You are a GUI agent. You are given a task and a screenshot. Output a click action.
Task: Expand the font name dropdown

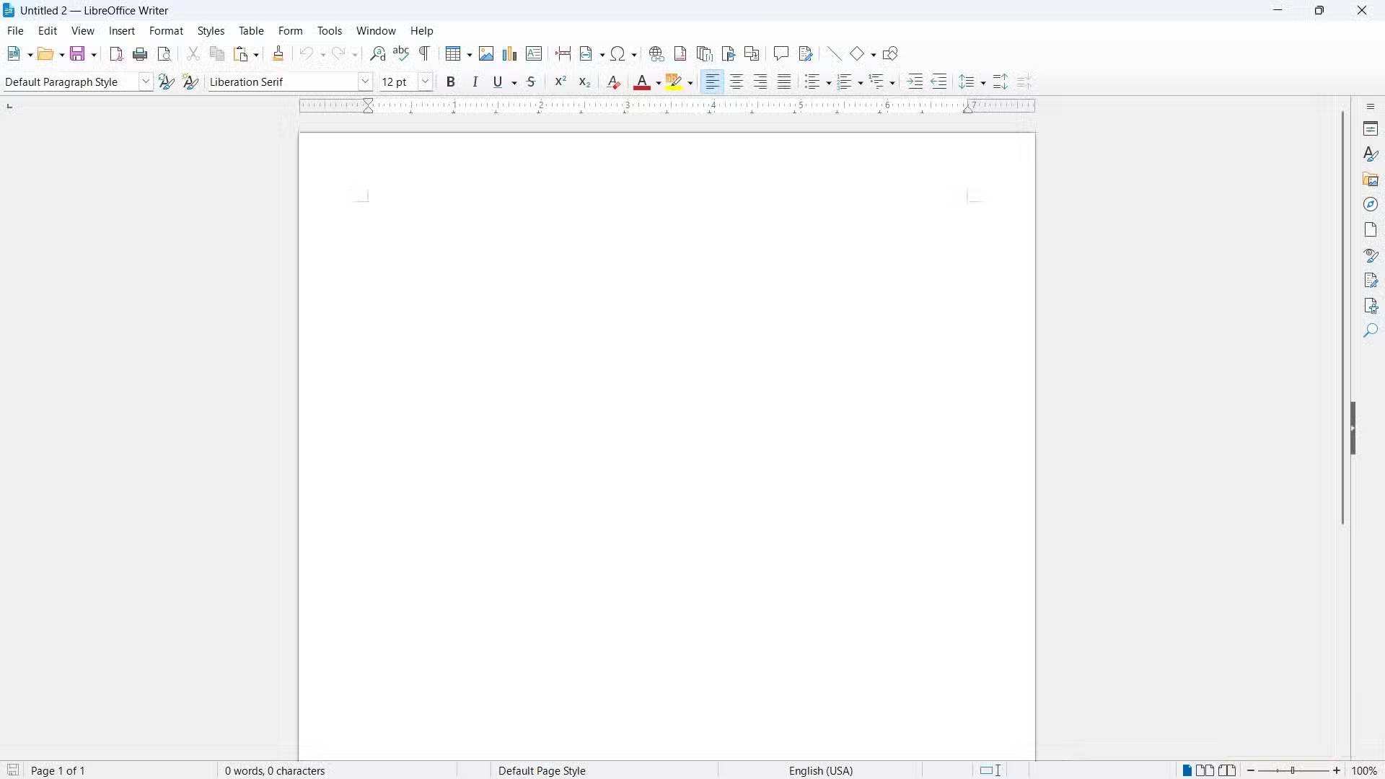coord(366,82)
